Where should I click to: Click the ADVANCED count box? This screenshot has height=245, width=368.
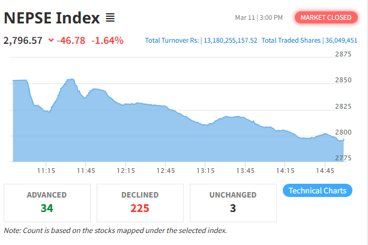click(47, 202)
